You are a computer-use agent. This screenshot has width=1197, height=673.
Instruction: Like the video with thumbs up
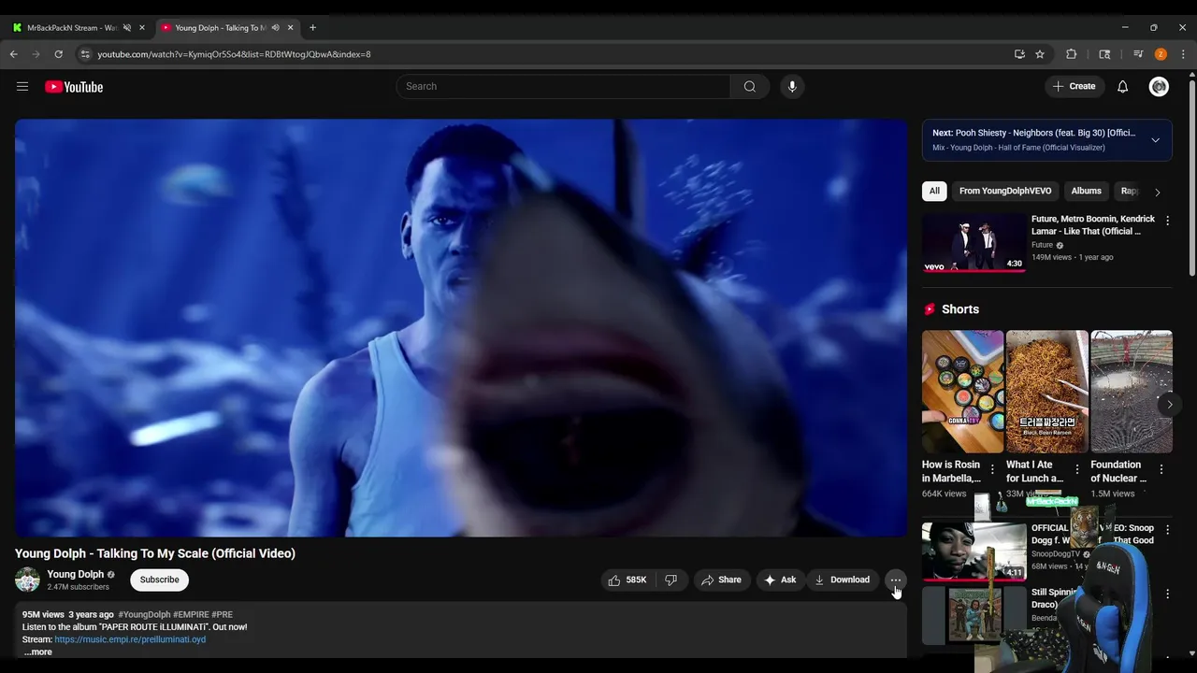(x=628, y=580)
